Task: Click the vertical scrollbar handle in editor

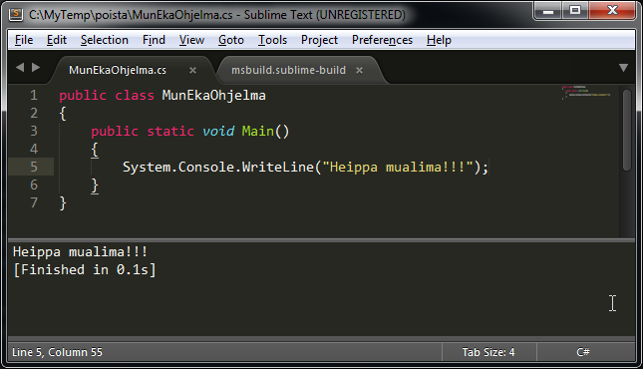Action: (x=627, y=130)
